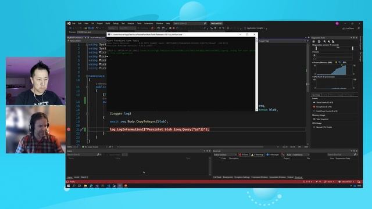Switch to Output tab
Screen dimensions: 372x209
point(291,177)
